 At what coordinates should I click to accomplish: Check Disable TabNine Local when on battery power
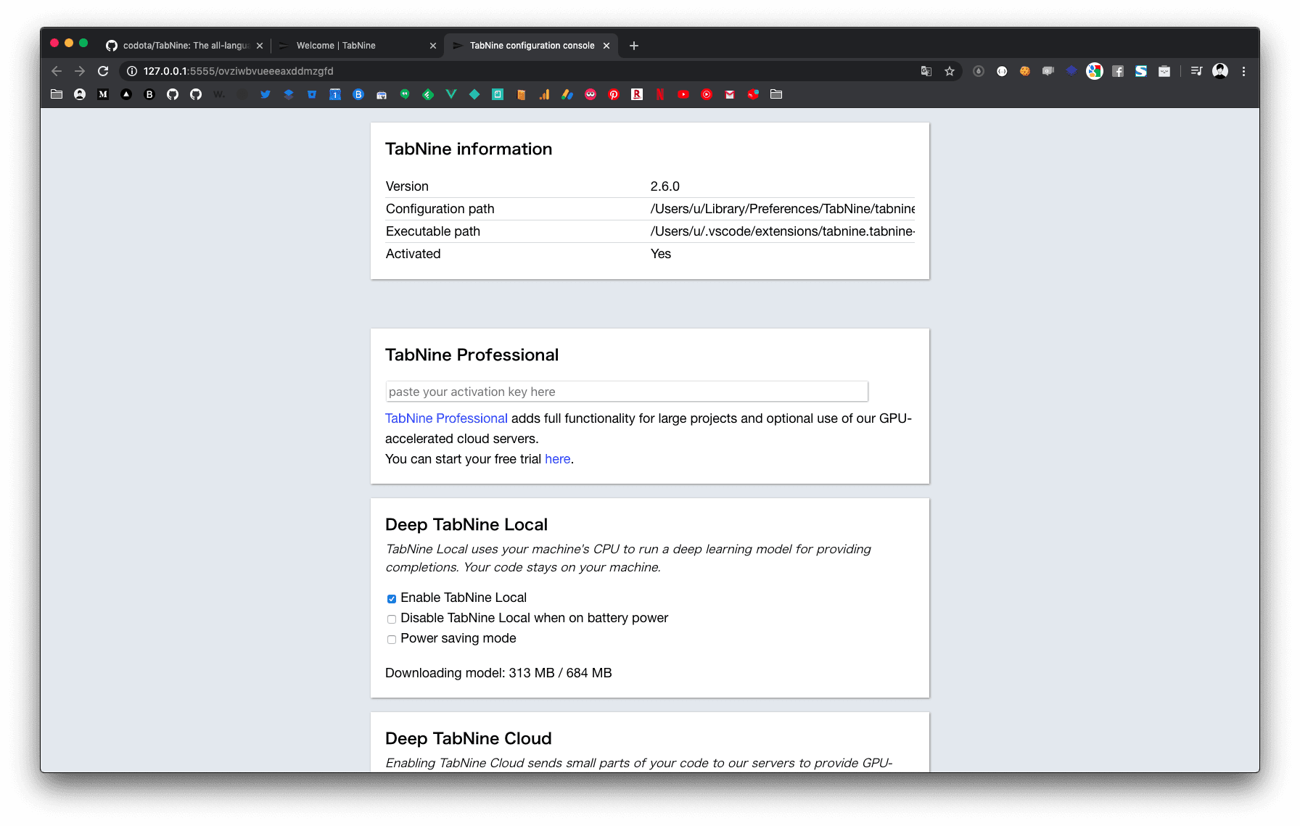(x=392, y=619)
